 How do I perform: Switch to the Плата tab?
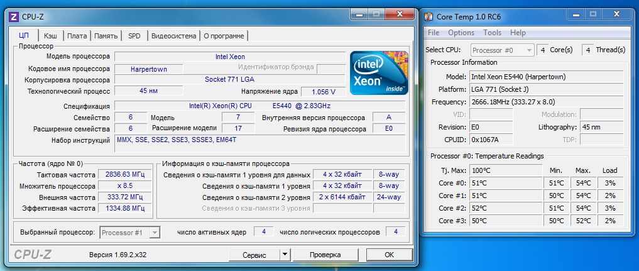(77, 36)
